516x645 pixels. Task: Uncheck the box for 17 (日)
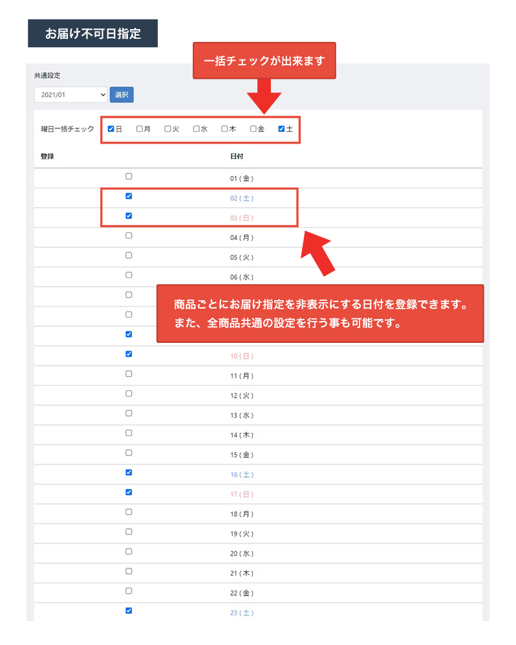coord(129,492)
